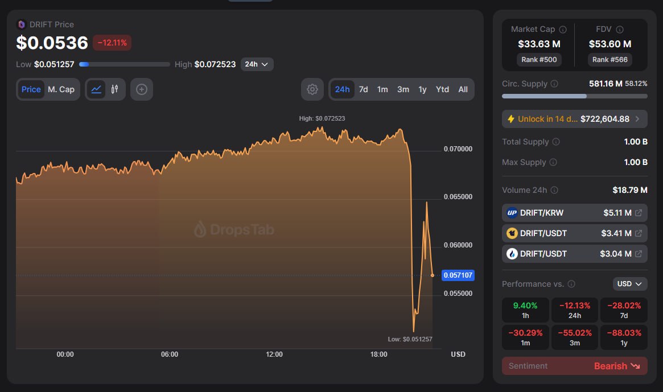Toggle chart to M. Cap
Screen dimensions: 663x392
(x=61, y=89)
